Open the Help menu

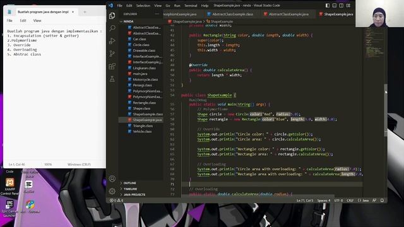click(205, 6)
